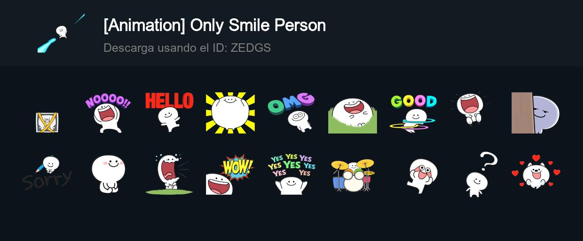Click the laughing in grass sticker
This screenshot has height=241, width=583.
click(x=353, y=113)
